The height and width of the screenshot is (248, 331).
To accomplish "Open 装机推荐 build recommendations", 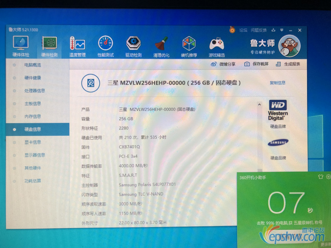I will coord(189,47).
